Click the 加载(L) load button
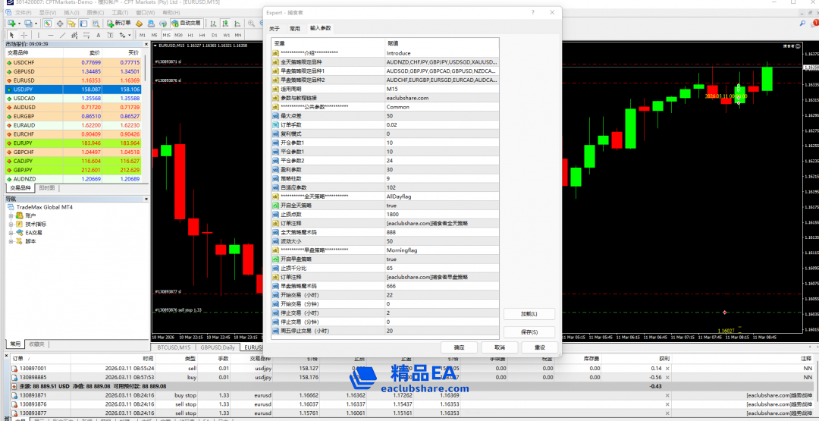The image size is (819, 421). click(529, 314)
